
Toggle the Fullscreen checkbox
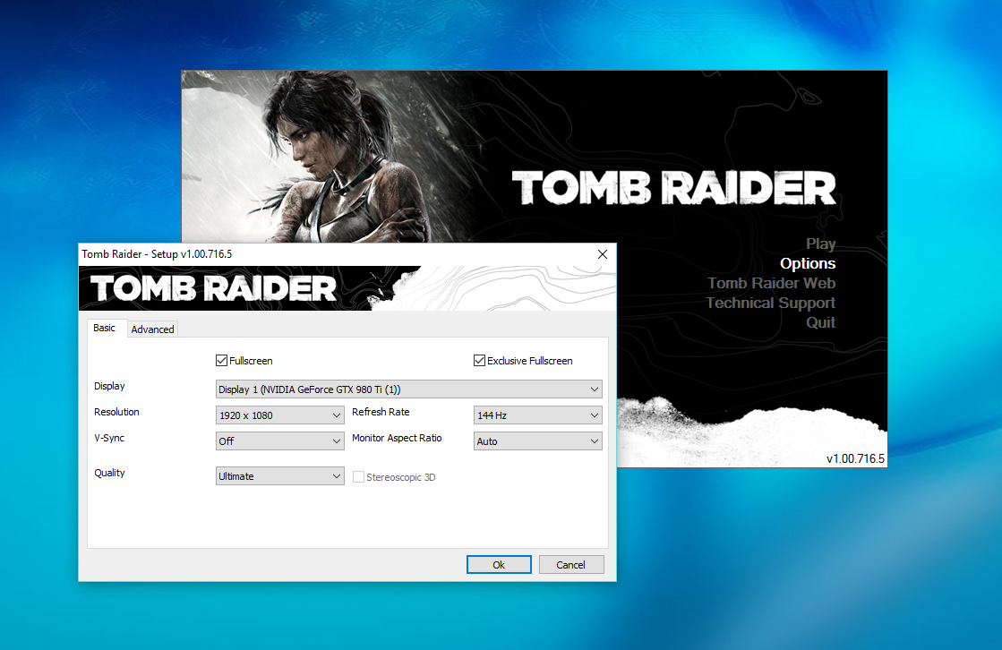pyautogui.click(x=222, y=361)
